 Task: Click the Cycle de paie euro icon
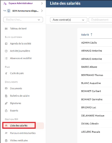pos(6,73)
